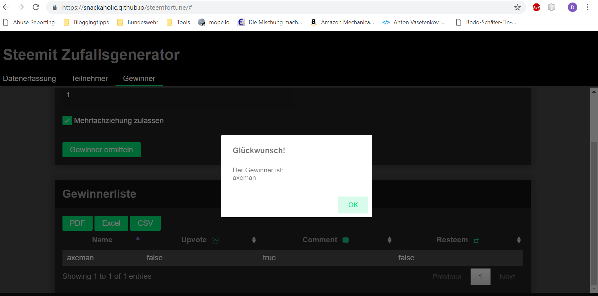The image size is (598, 296).
Task: Click the Gewinnerliste section heading
Action: 99,194
